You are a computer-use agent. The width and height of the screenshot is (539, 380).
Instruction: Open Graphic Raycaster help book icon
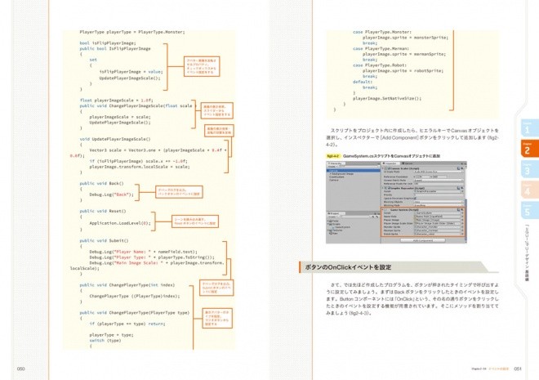459,188
